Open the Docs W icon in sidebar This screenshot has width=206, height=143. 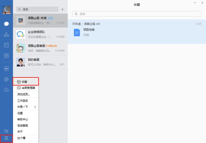(6, 68)
